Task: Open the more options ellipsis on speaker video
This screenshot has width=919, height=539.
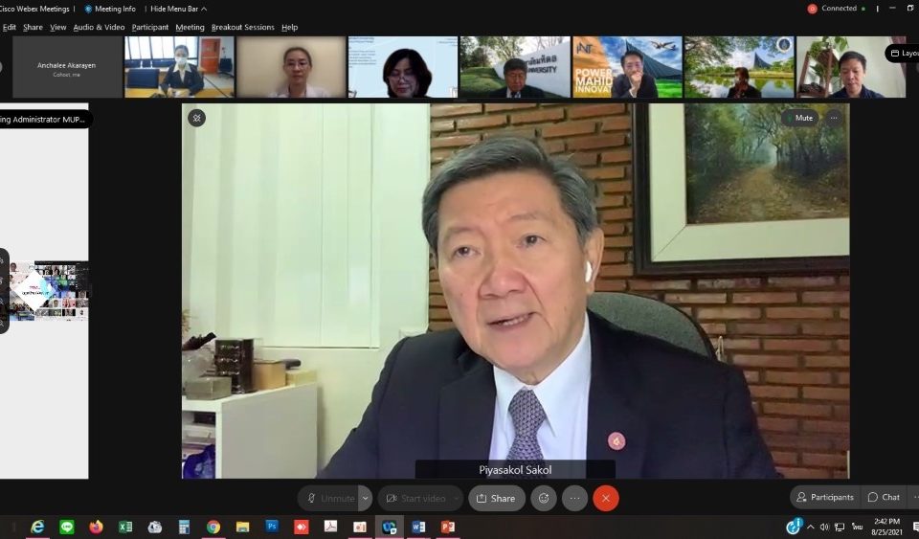Action: pos(834,118)
